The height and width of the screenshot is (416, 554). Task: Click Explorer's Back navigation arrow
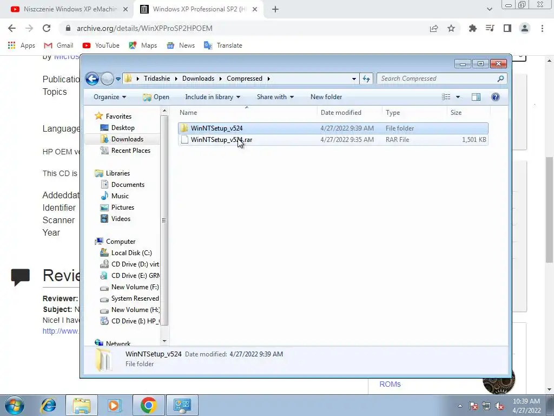[92, 79]
